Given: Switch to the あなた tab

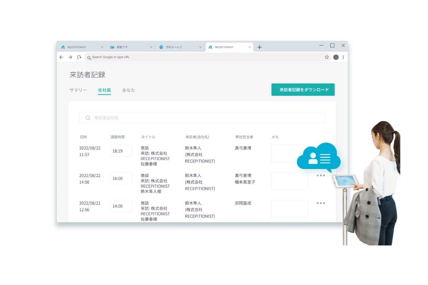Looking at the screenshot, I should (129, 90).
